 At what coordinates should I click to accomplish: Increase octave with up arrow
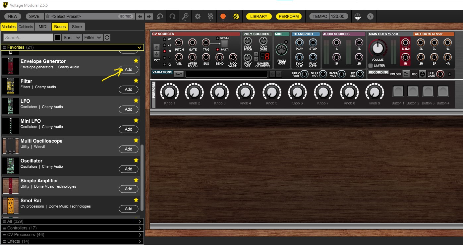point(157,47)
